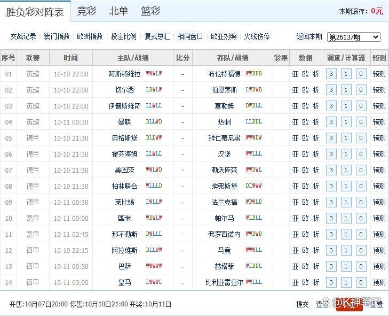Screen dimensions: 389x316
Task: Open 澳门指数 link
Action: 57,36
